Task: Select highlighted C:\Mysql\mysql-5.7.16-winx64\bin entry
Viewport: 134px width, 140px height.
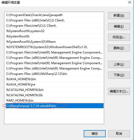Action: coord(55,106)
